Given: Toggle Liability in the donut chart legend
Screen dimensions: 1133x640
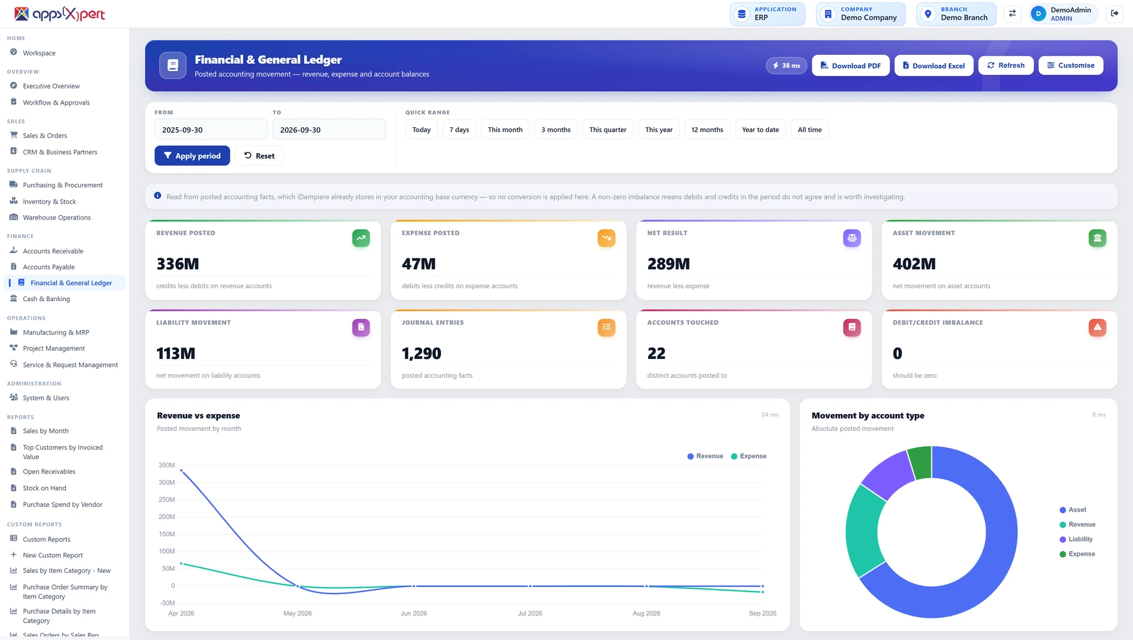Looking at the screenshot, I should pos(1076,539).
